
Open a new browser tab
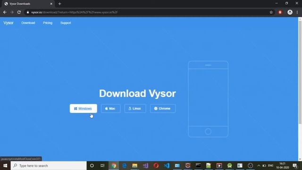coord(59,4)
